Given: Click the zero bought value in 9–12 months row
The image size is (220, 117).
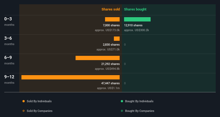Looking at the screenshot, I should pyautogui.click(x=125, y=83).
